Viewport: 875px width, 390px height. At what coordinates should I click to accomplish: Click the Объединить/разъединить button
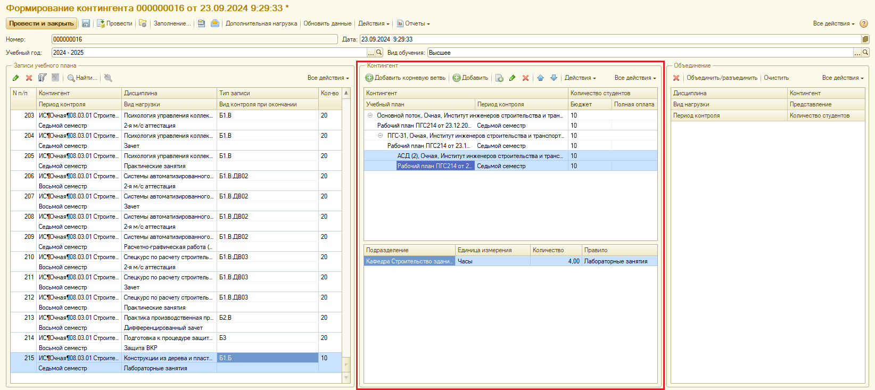point(722,78)
